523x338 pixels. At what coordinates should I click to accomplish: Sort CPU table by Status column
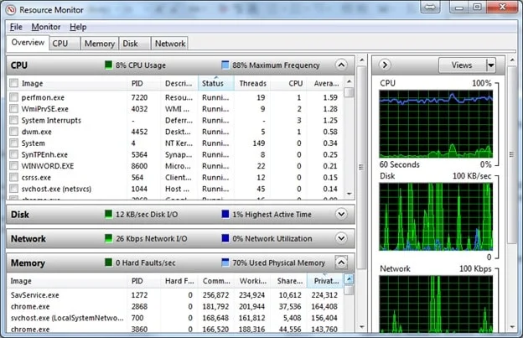point(215,83)
